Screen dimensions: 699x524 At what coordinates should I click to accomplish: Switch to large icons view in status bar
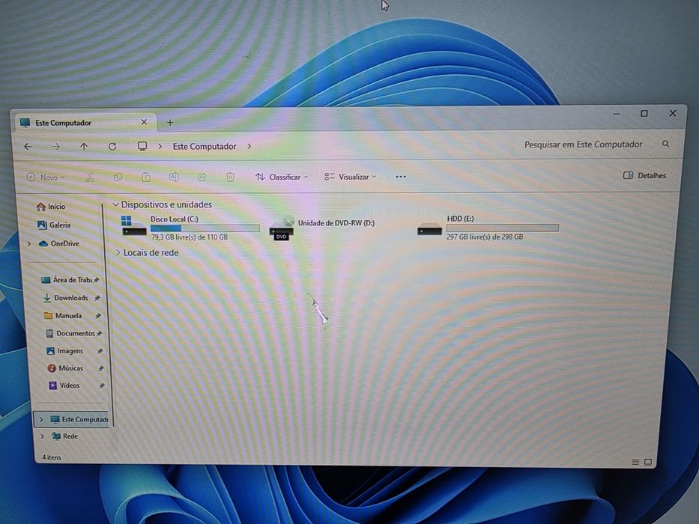coord(648,462)
